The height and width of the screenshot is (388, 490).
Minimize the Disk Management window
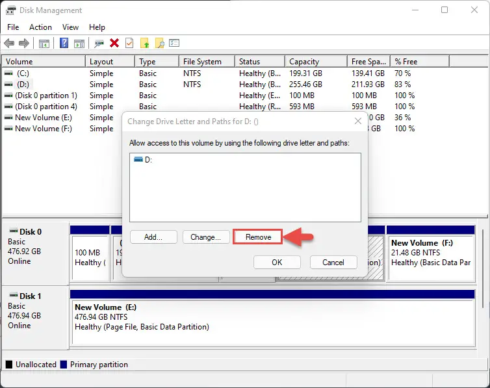pos(415,10)
